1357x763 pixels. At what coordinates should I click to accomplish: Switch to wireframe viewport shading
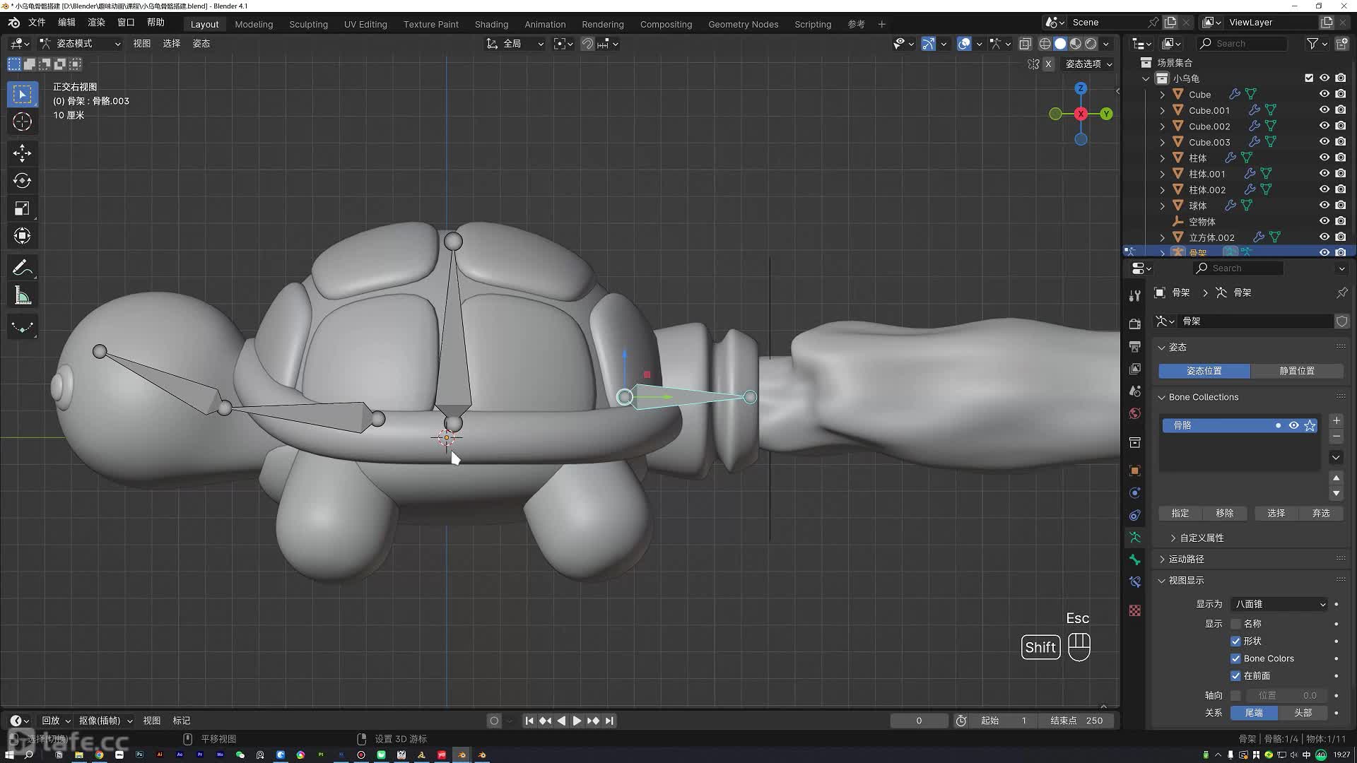1045,44
